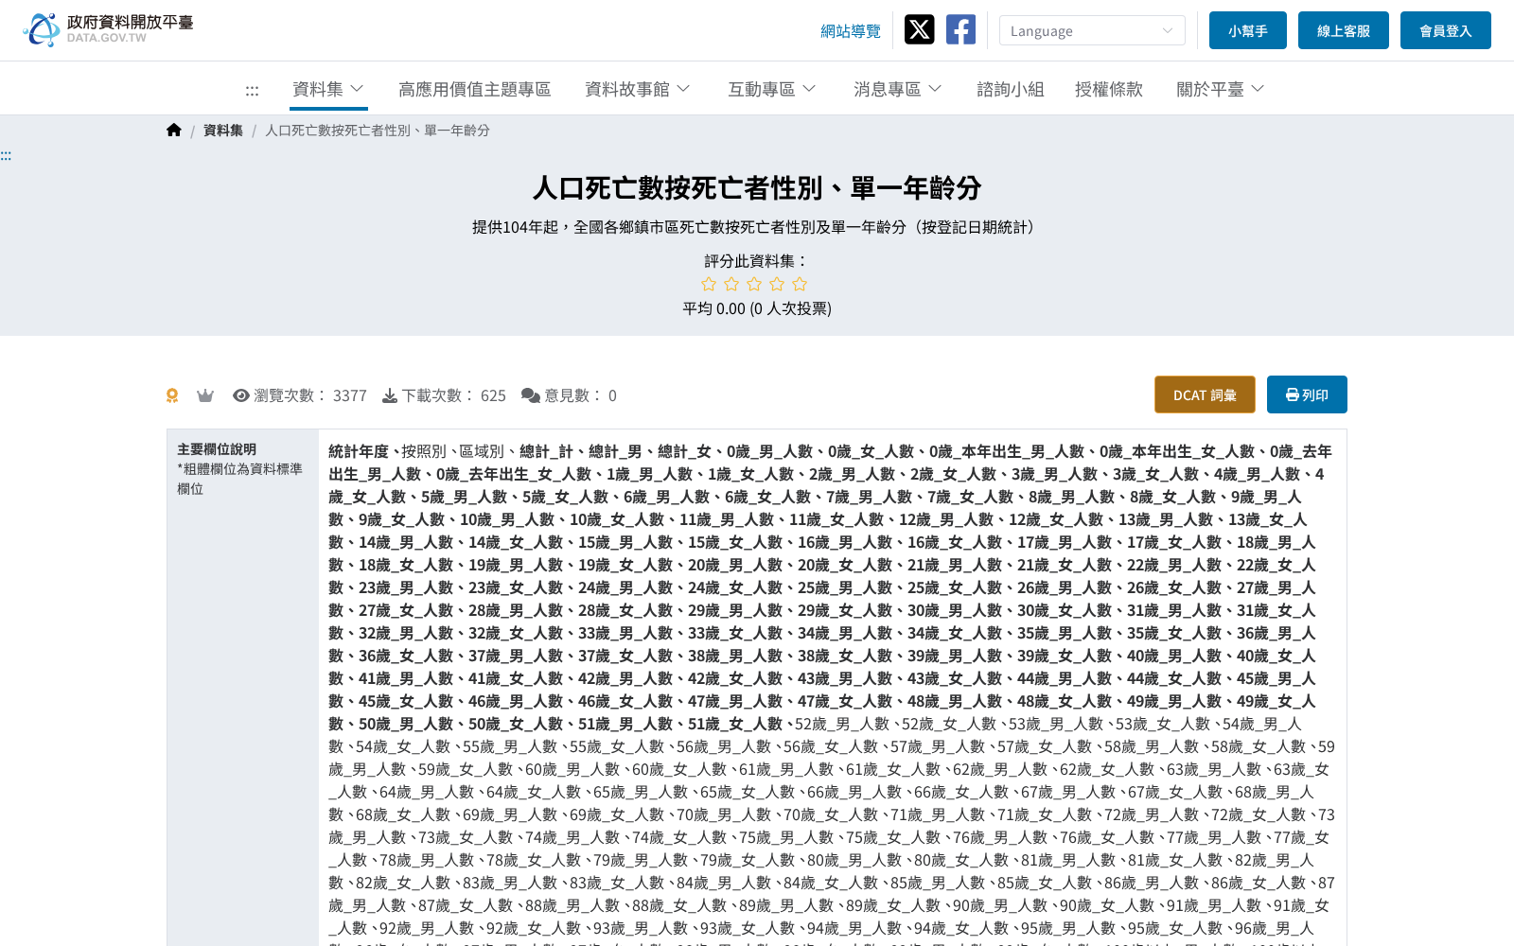Click the 提供104年起 dataset description text
The width and height of the screenshot is (1514, 946).
click(757, 227)
